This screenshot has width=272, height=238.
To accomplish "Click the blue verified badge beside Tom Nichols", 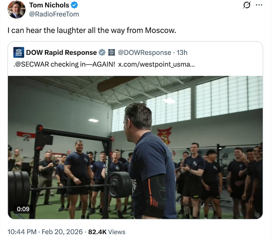I will tap(74, 5).
